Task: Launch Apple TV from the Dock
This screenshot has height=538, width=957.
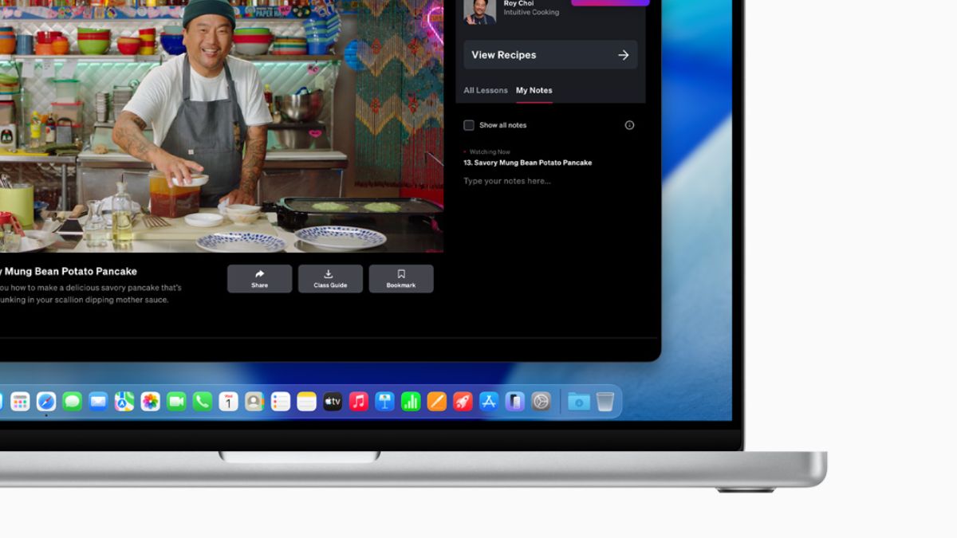Action: click(333, 402)
